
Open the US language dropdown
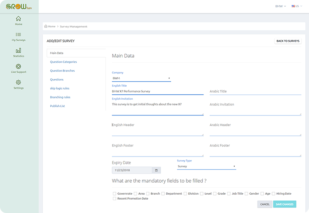click(x=297, y=6)
